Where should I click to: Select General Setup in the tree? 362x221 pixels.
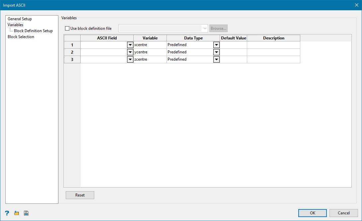20,19
